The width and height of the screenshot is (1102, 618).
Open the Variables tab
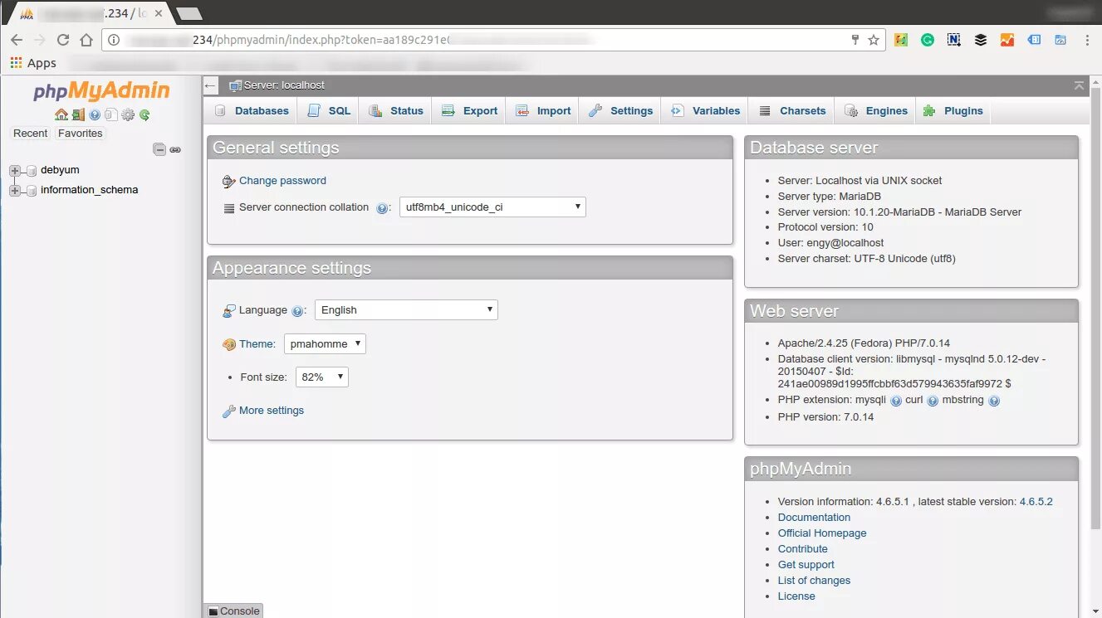click(705, 111)
